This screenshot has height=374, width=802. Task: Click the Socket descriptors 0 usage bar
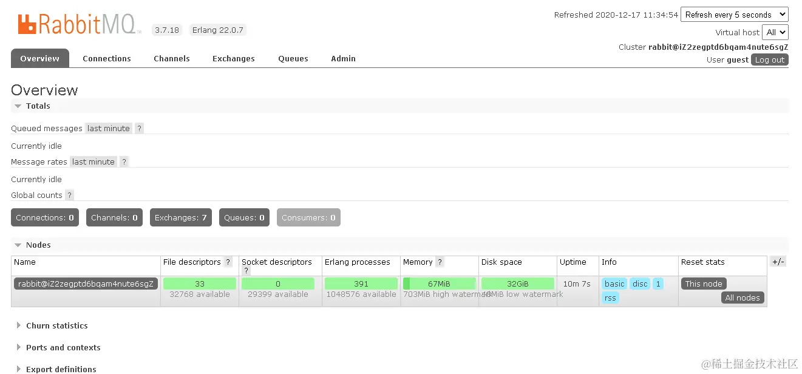[x=278, y=284]
